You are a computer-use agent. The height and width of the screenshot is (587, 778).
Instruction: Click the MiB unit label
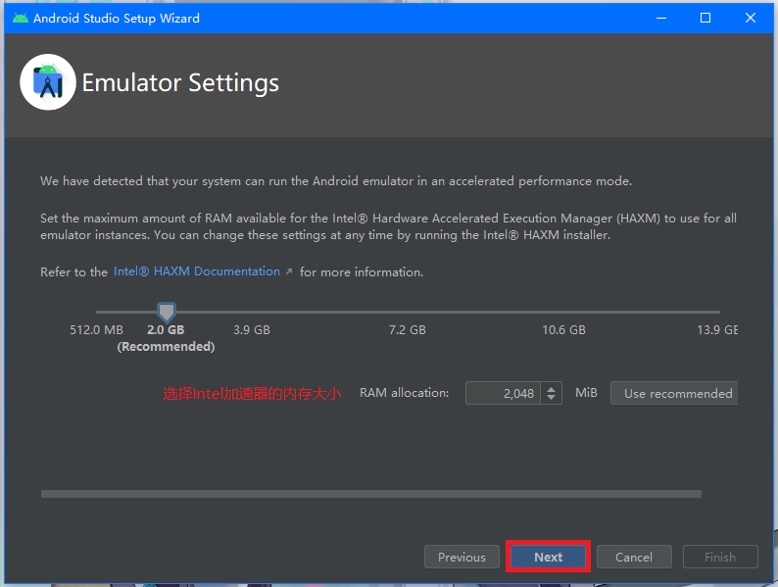pyautogui.click(x=586, y=393)
